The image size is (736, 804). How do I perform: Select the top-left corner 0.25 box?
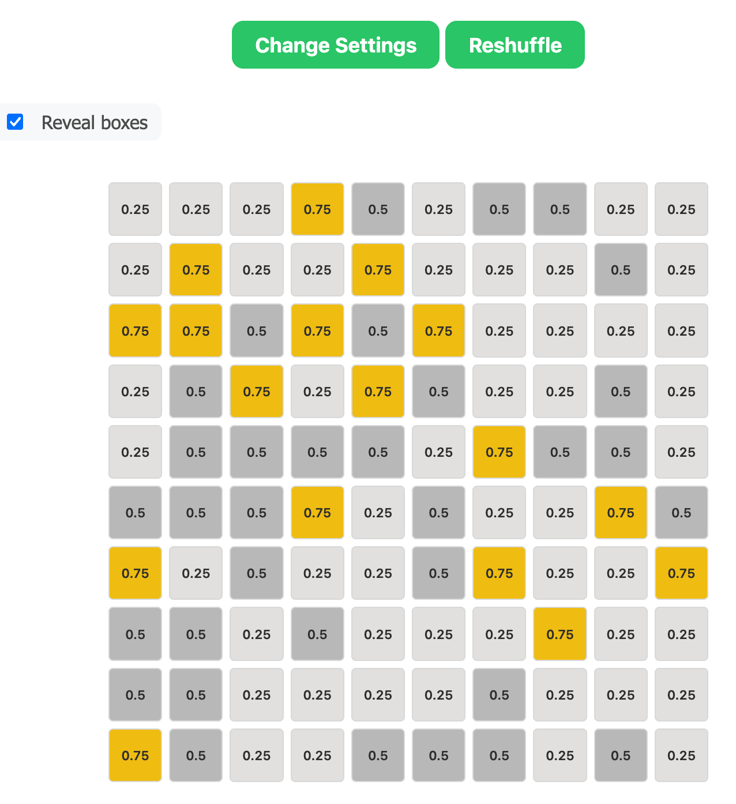[x=135, y=209]
